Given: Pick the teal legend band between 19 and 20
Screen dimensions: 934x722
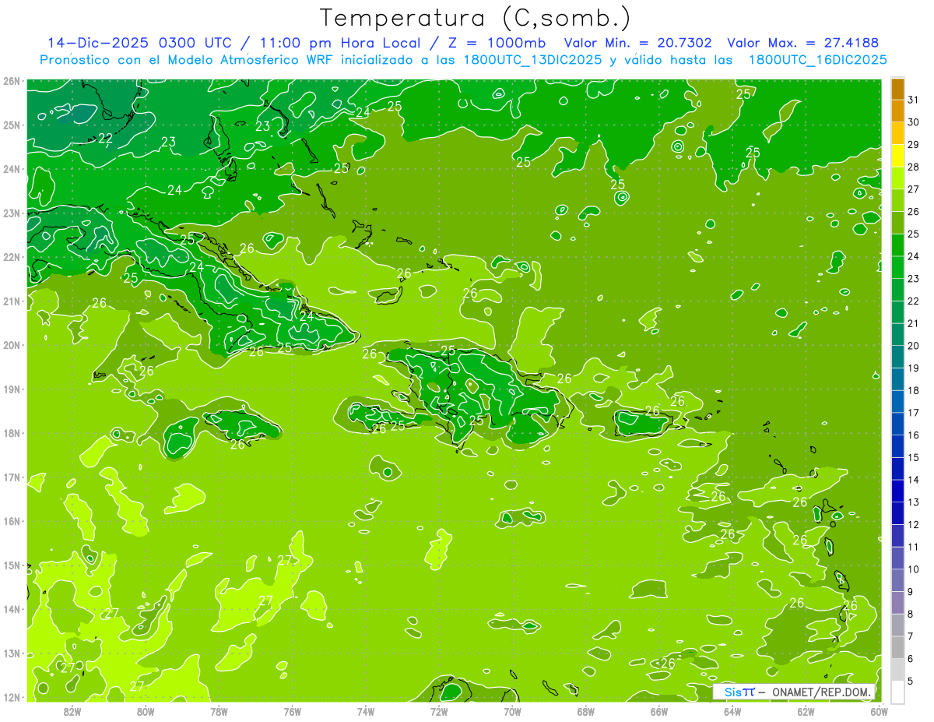Looking at the screenshot, I should [x=897, y=357].
